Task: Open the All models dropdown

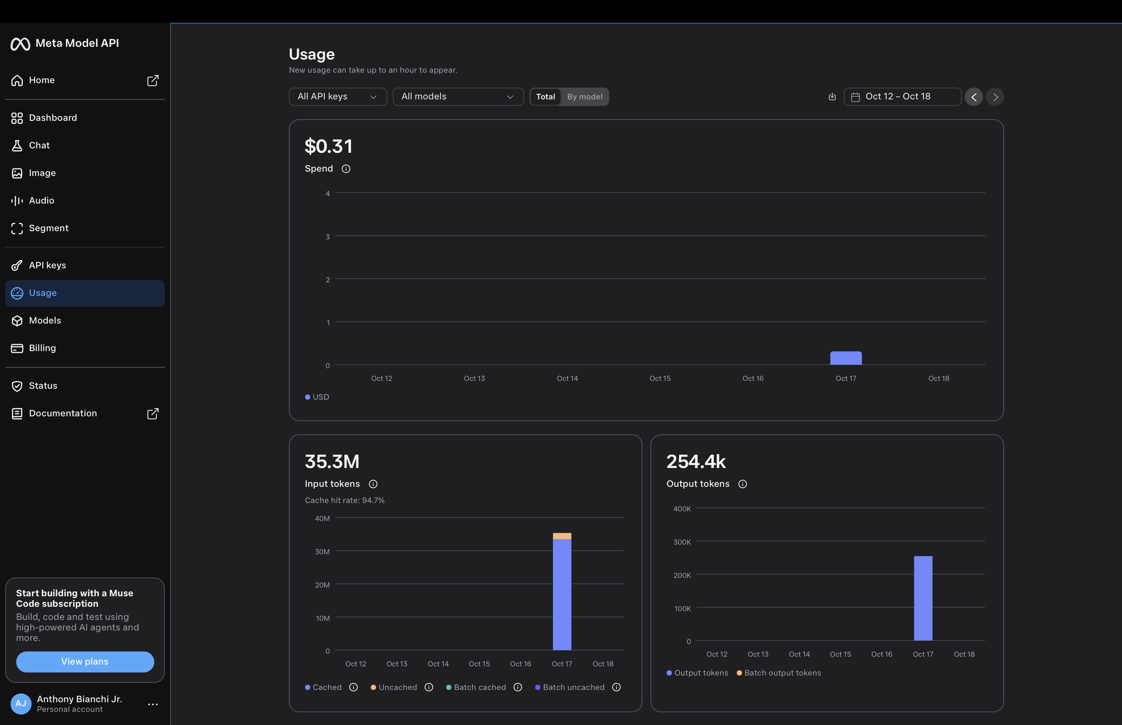Action: (458, 96)
